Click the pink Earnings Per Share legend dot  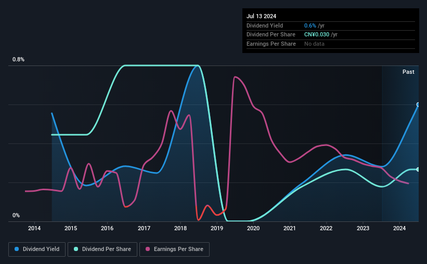(x=148, y=249)
